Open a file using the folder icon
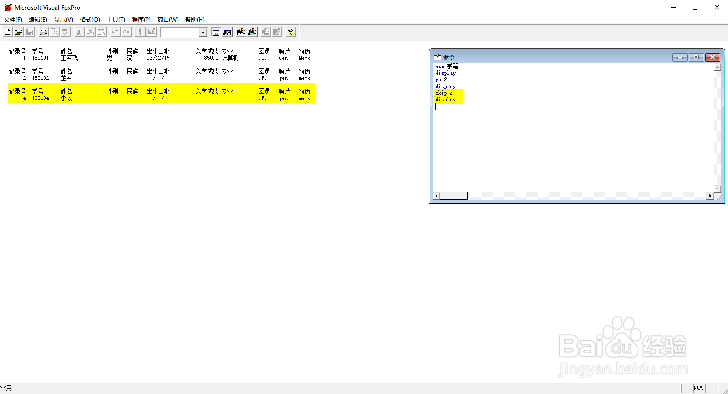728x394 pixels. tap(18, 32)
